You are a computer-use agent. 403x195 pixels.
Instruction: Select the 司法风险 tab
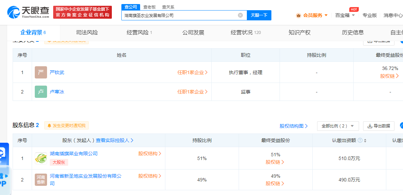coord(87,33)
